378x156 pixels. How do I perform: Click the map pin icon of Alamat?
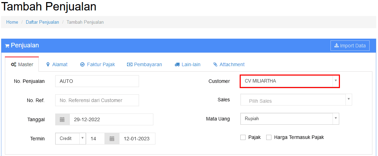48,64
